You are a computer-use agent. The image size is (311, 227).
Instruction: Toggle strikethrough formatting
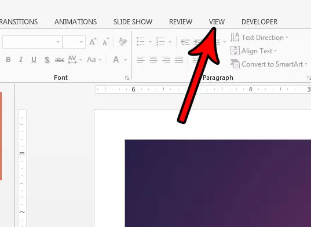tap(60, 60)
